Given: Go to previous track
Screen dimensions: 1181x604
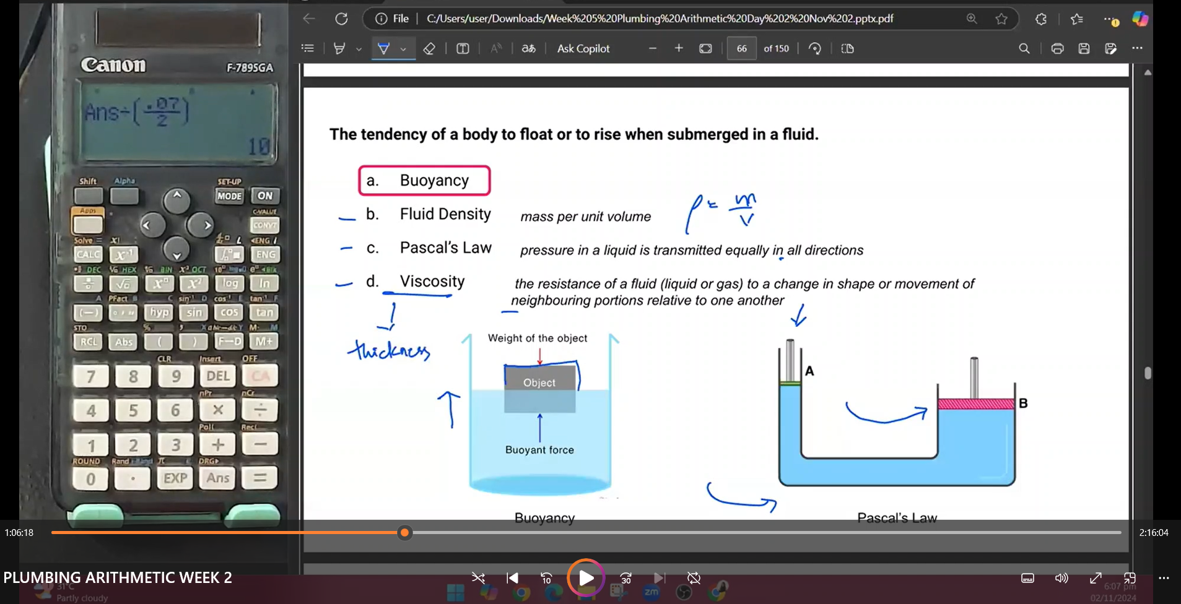Looking at the screenshot, I should 512,578.
